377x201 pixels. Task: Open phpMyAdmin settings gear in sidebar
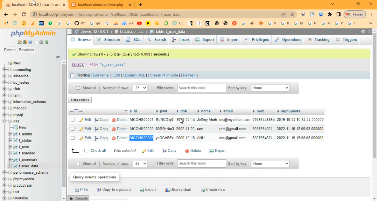(x=41, y=42)
